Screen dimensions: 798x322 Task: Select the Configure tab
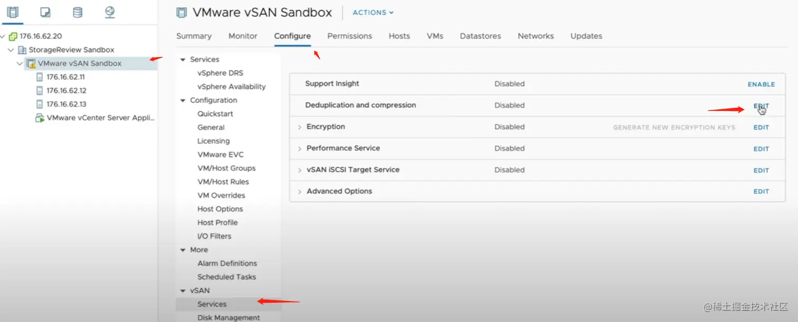292,36
